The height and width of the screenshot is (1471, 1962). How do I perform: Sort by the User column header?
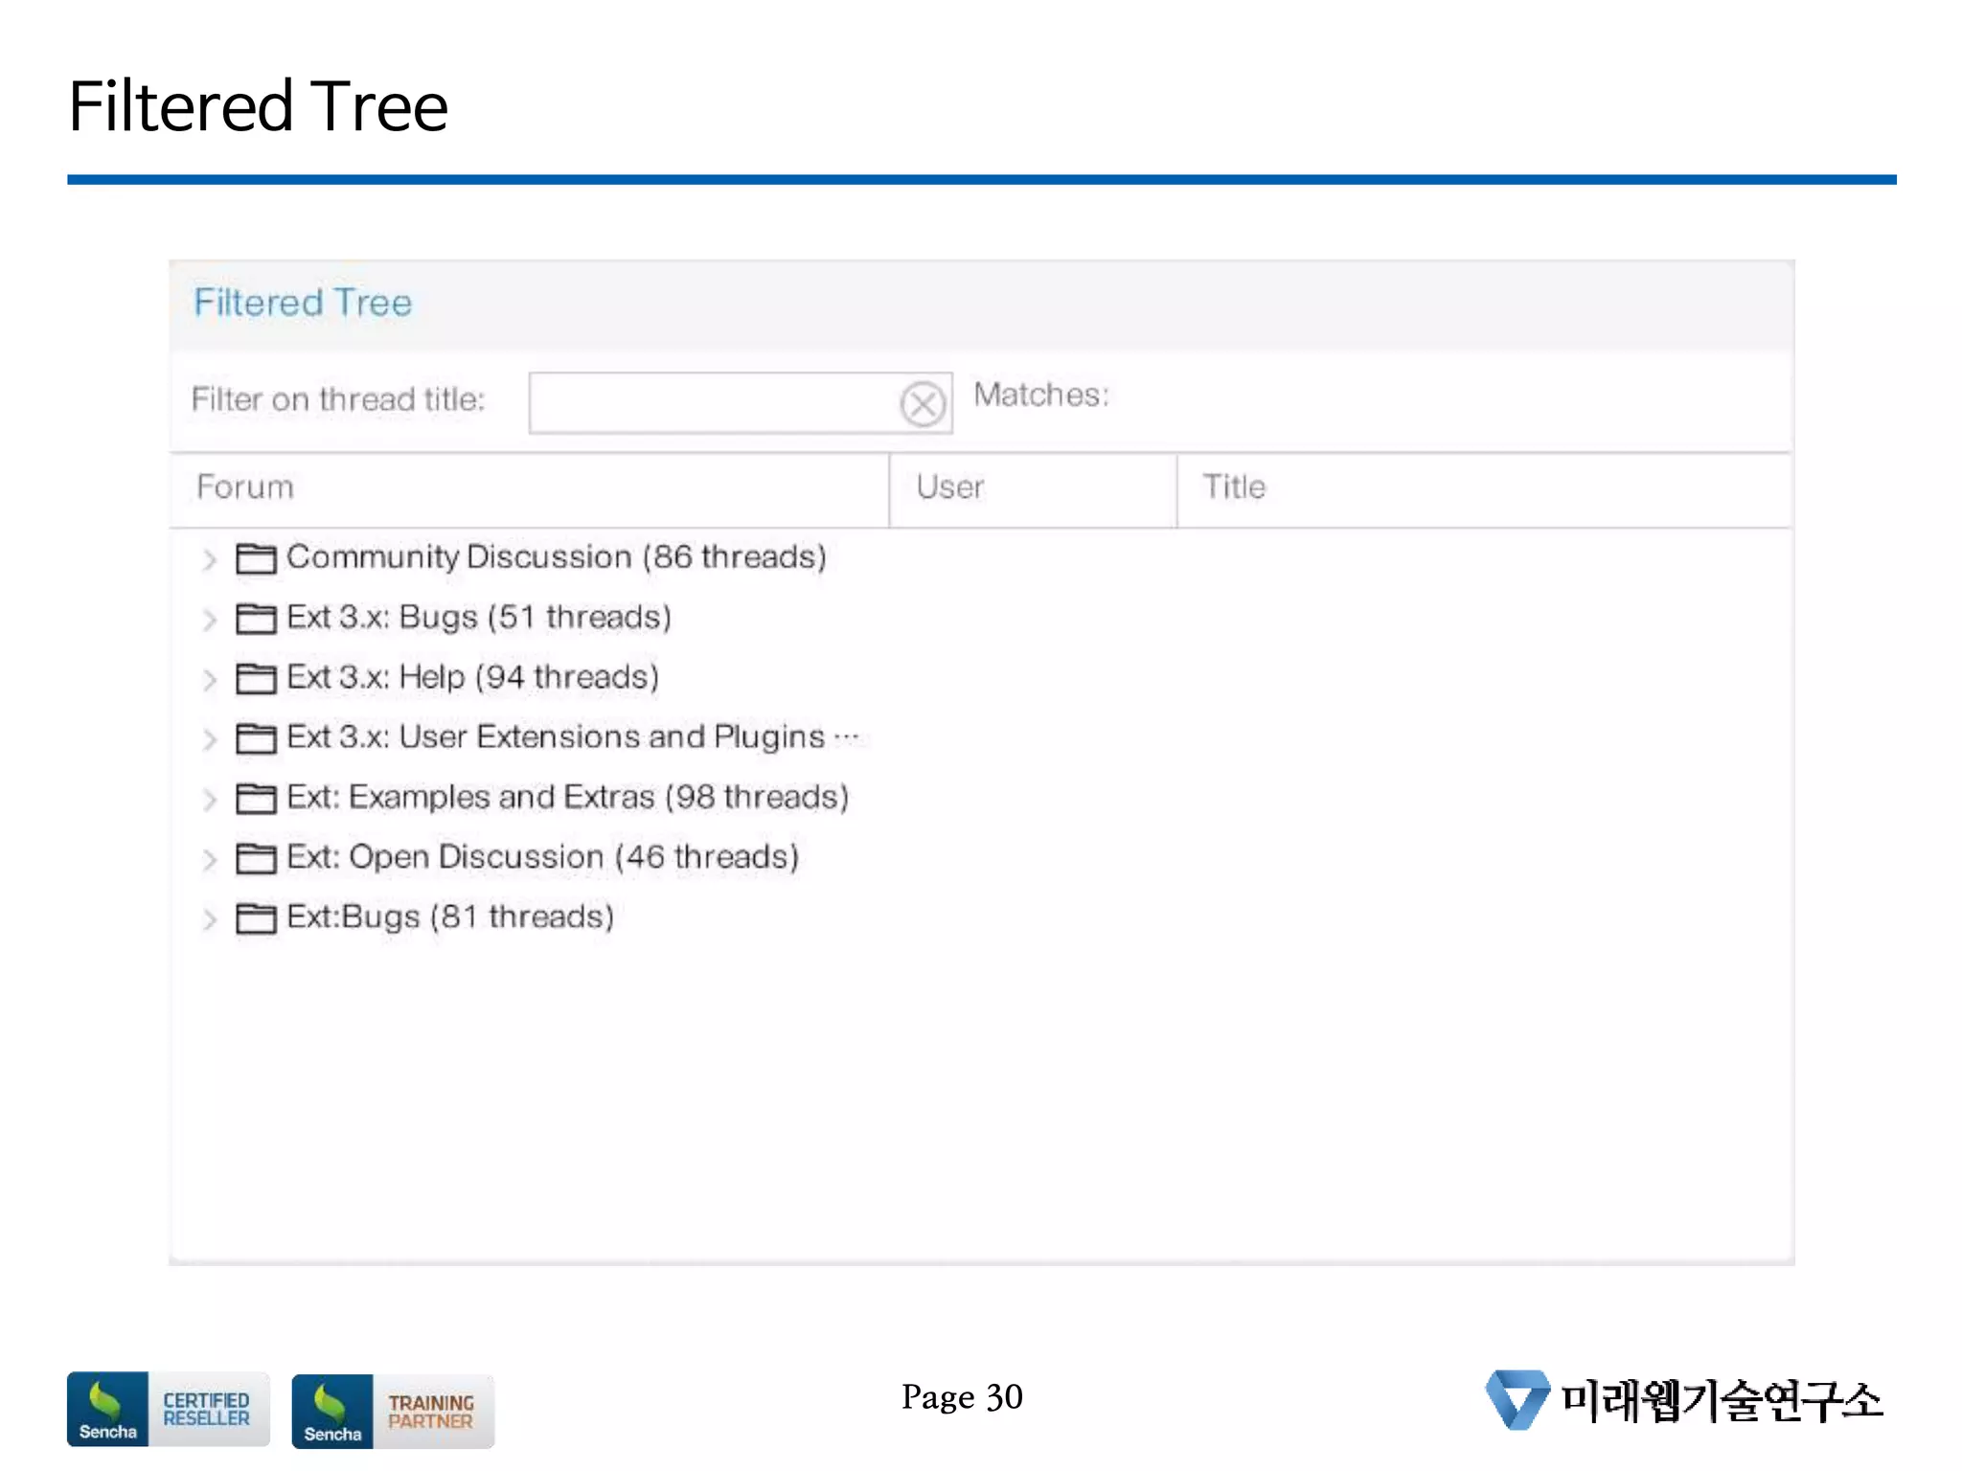tap(1032, 487)
